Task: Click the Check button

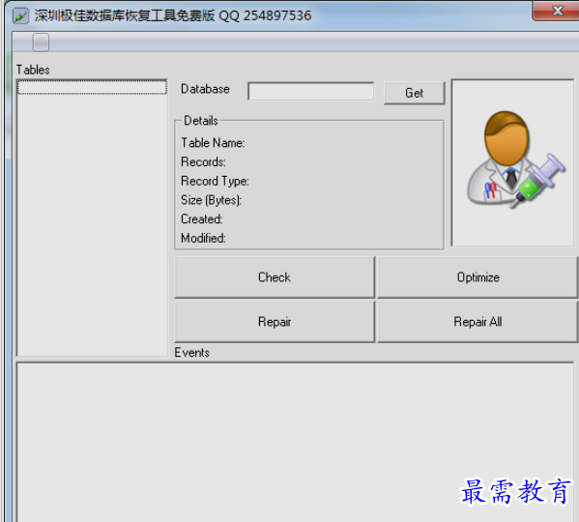Action: pos(275,277)
